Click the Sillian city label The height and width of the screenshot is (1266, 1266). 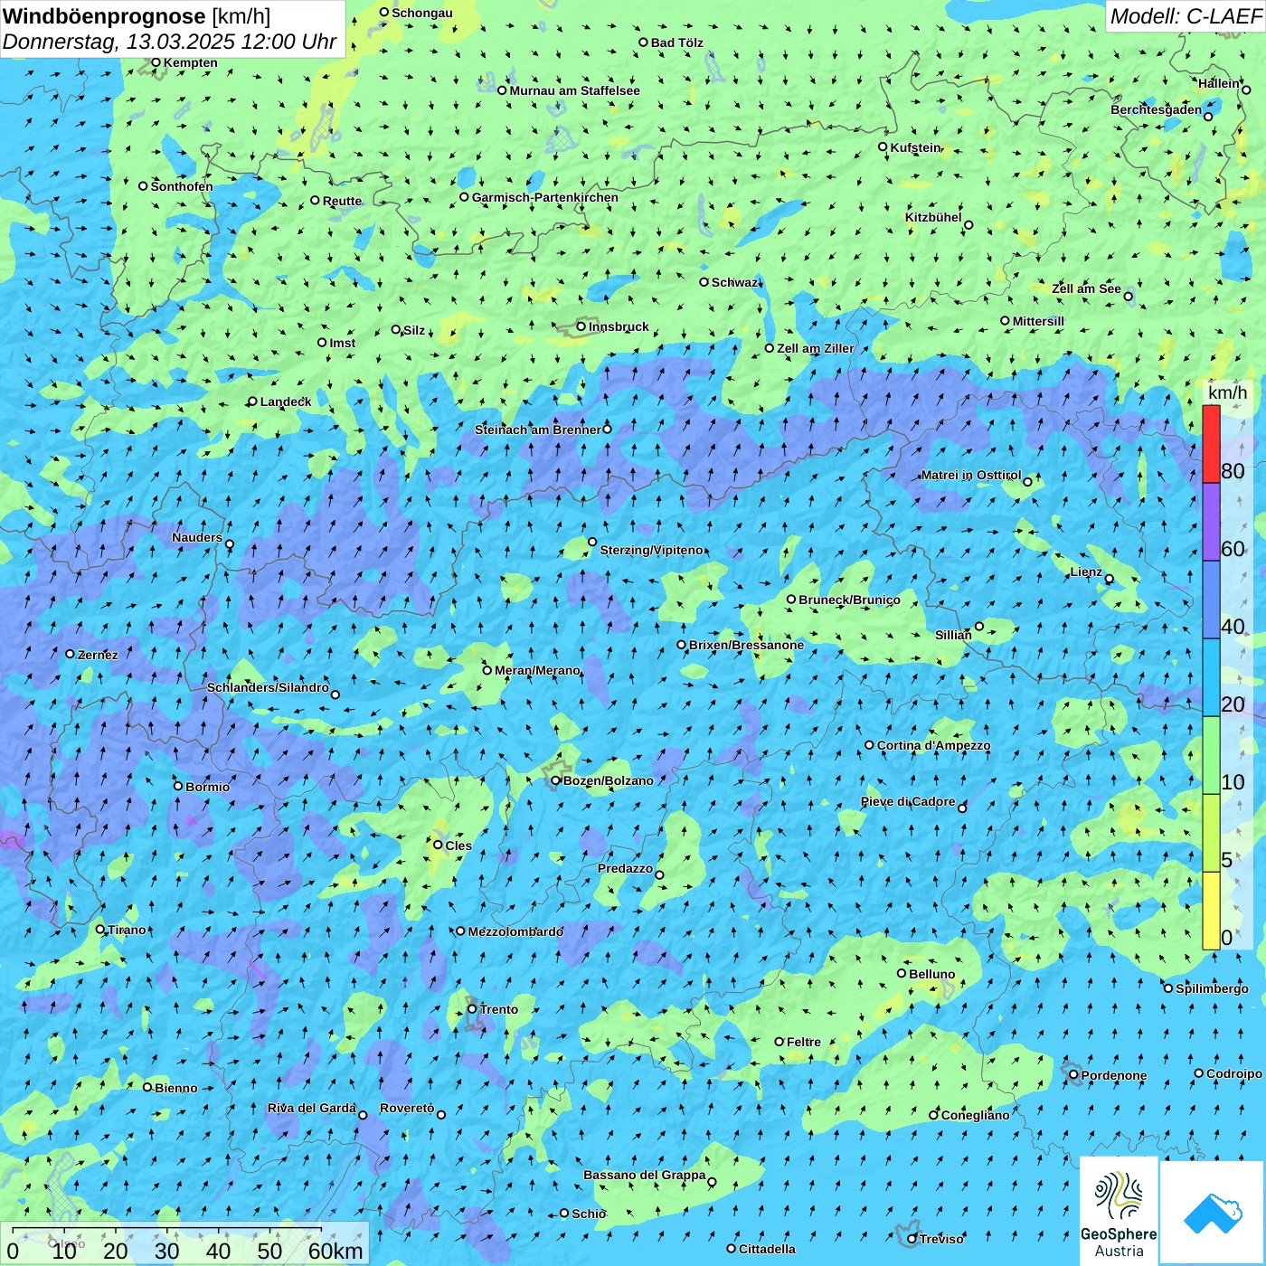953,635
